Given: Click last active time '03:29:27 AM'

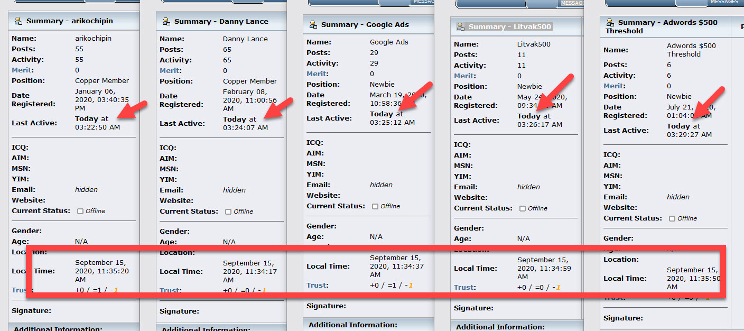Looking at the screenshot, I should click(x=689, y=135).
